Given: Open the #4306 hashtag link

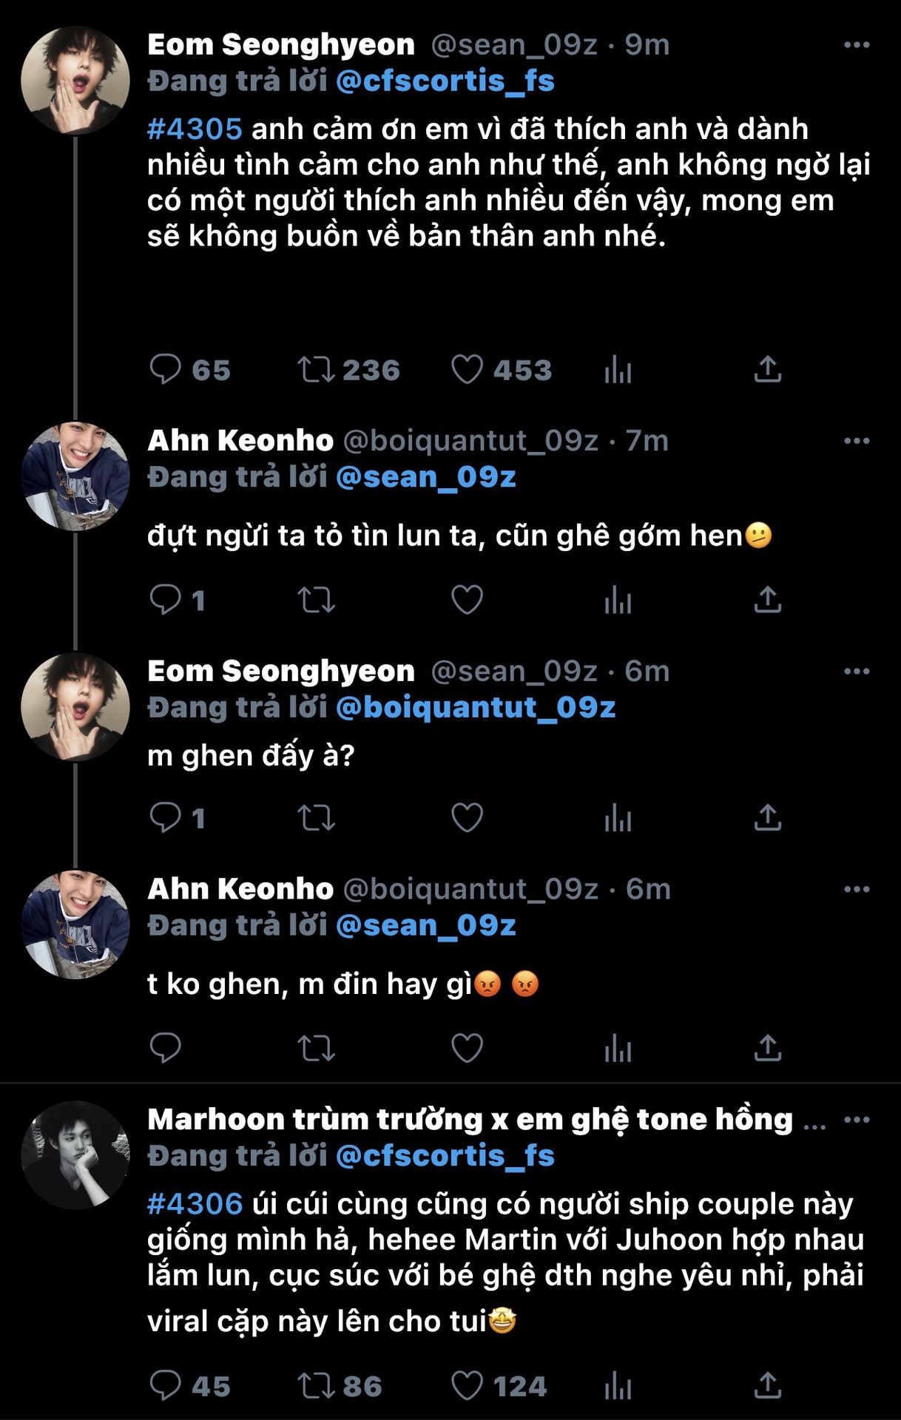Looking at the screenshot, I should pos(195,1205).
